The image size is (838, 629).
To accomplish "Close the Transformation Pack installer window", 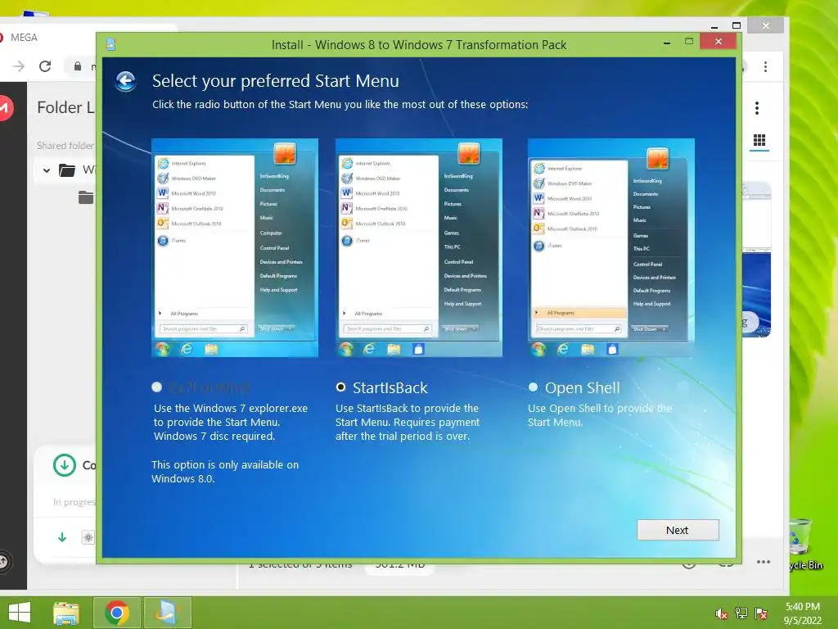I will [x=719, y=41].
